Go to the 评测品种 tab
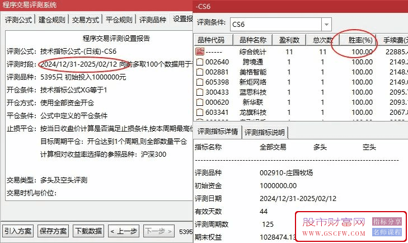 click(x=152, y=20)
